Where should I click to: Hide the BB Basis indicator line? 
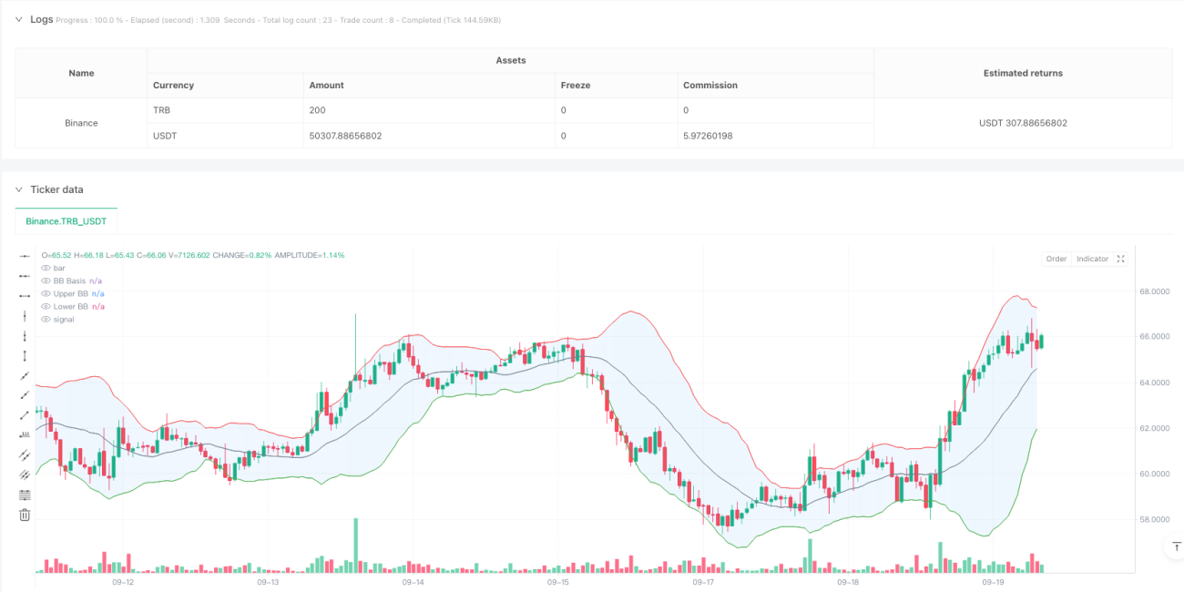point(46,281)
